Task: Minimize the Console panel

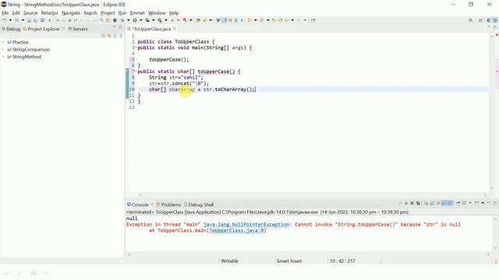Action: tap(489, 203)
